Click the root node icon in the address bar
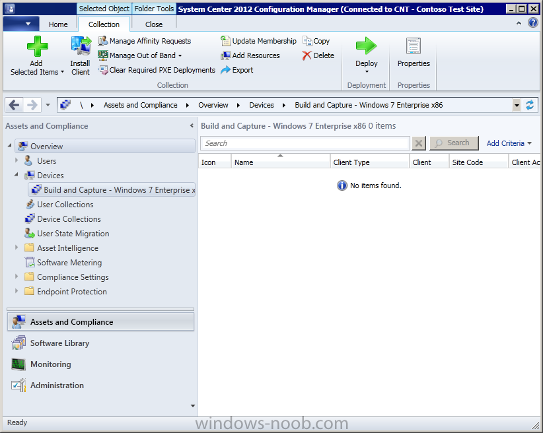Screen dimensions: 543x433 click(65, 104)
